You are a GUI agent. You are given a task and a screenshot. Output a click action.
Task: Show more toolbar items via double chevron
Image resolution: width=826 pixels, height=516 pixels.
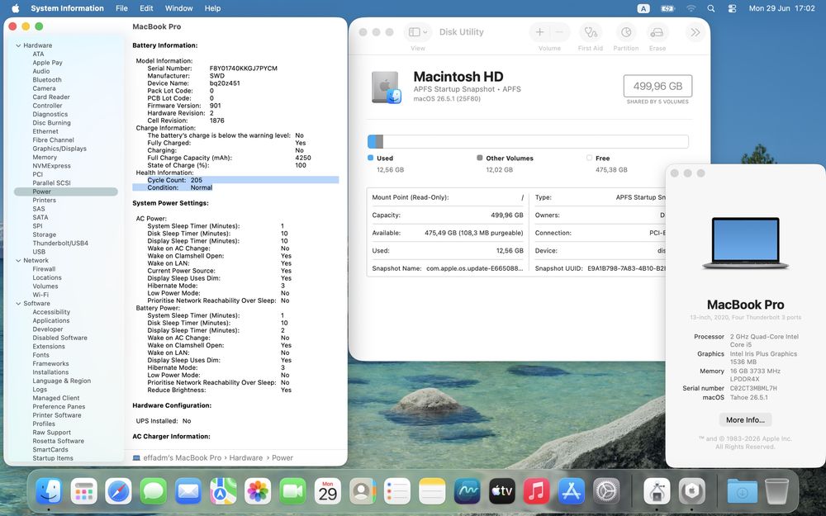(695, 32)
